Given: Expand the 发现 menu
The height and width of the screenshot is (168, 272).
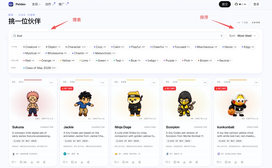Looking at the screenshot, I should [36, 4].
